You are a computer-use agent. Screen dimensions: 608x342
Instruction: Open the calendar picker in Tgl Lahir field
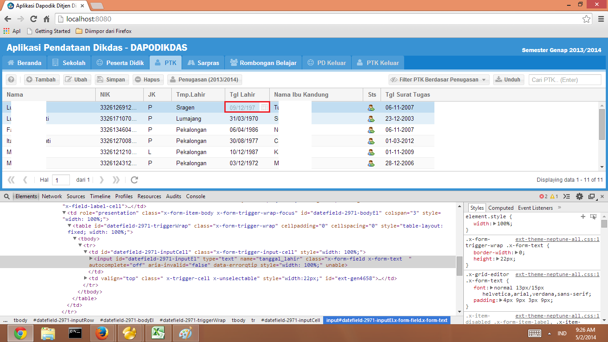(264, 107)
